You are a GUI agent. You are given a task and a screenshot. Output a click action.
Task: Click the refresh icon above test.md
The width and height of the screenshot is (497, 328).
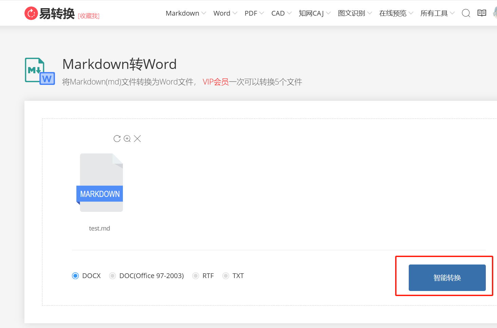pyautogui.click(x=117, y=139)
